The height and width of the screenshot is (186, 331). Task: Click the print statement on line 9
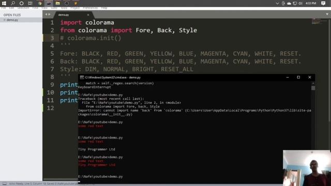[x=69, y=85]
